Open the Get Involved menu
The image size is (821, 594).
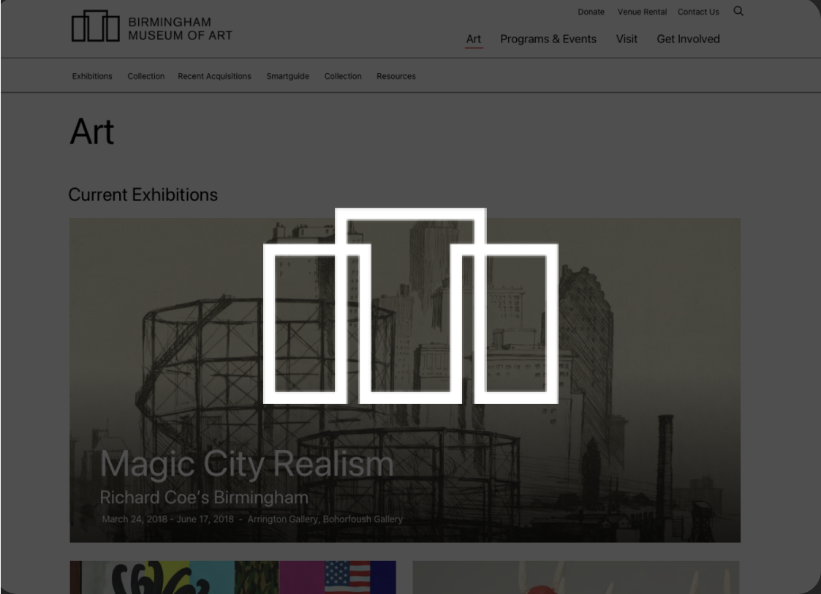point(688,39)
